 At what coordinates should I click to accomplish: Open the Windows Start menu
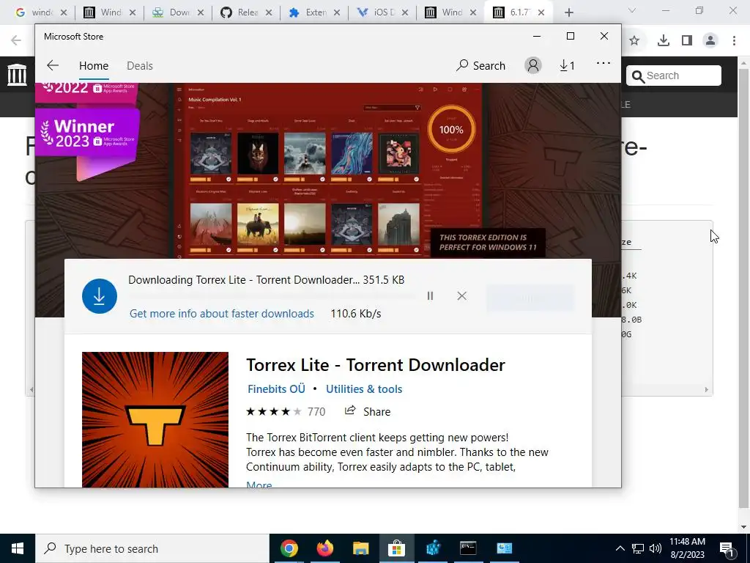[x=18, y=548]
